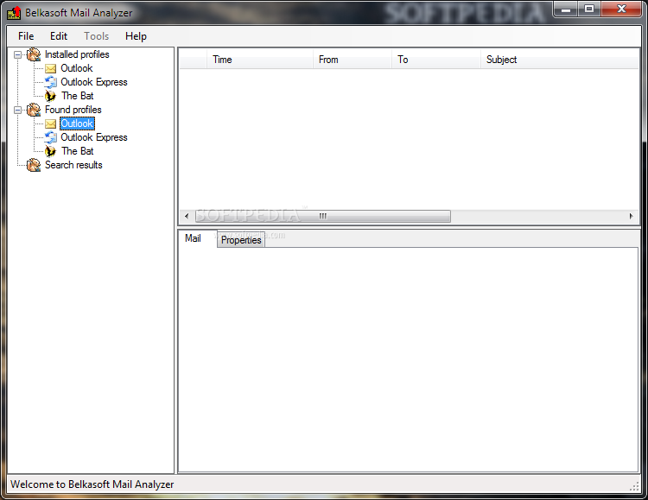Click the horizontal scrollbar thumb in message list
This screenshot has height=500, width=648.
coord(322,216)
